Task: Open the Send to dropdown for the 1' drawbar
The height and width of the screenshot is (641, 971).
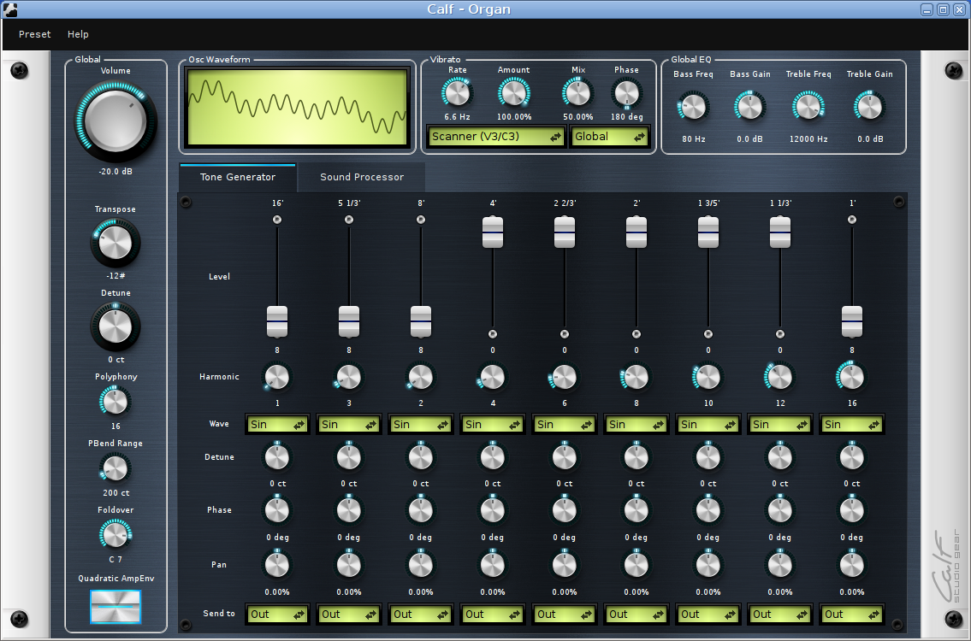Action: pyautogui.click(x=851, y=615)
